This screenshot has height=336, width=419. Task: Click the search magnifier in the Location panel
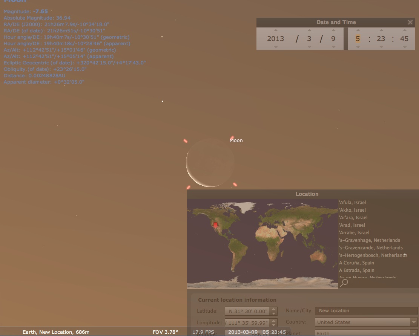pos(343,283)
